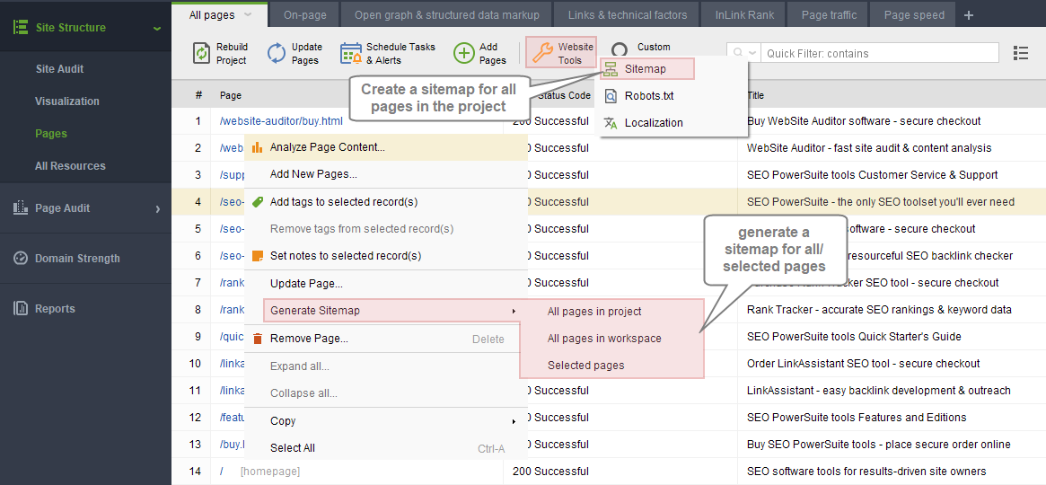Switch to Links & technical factors tab

click(627, 14)
